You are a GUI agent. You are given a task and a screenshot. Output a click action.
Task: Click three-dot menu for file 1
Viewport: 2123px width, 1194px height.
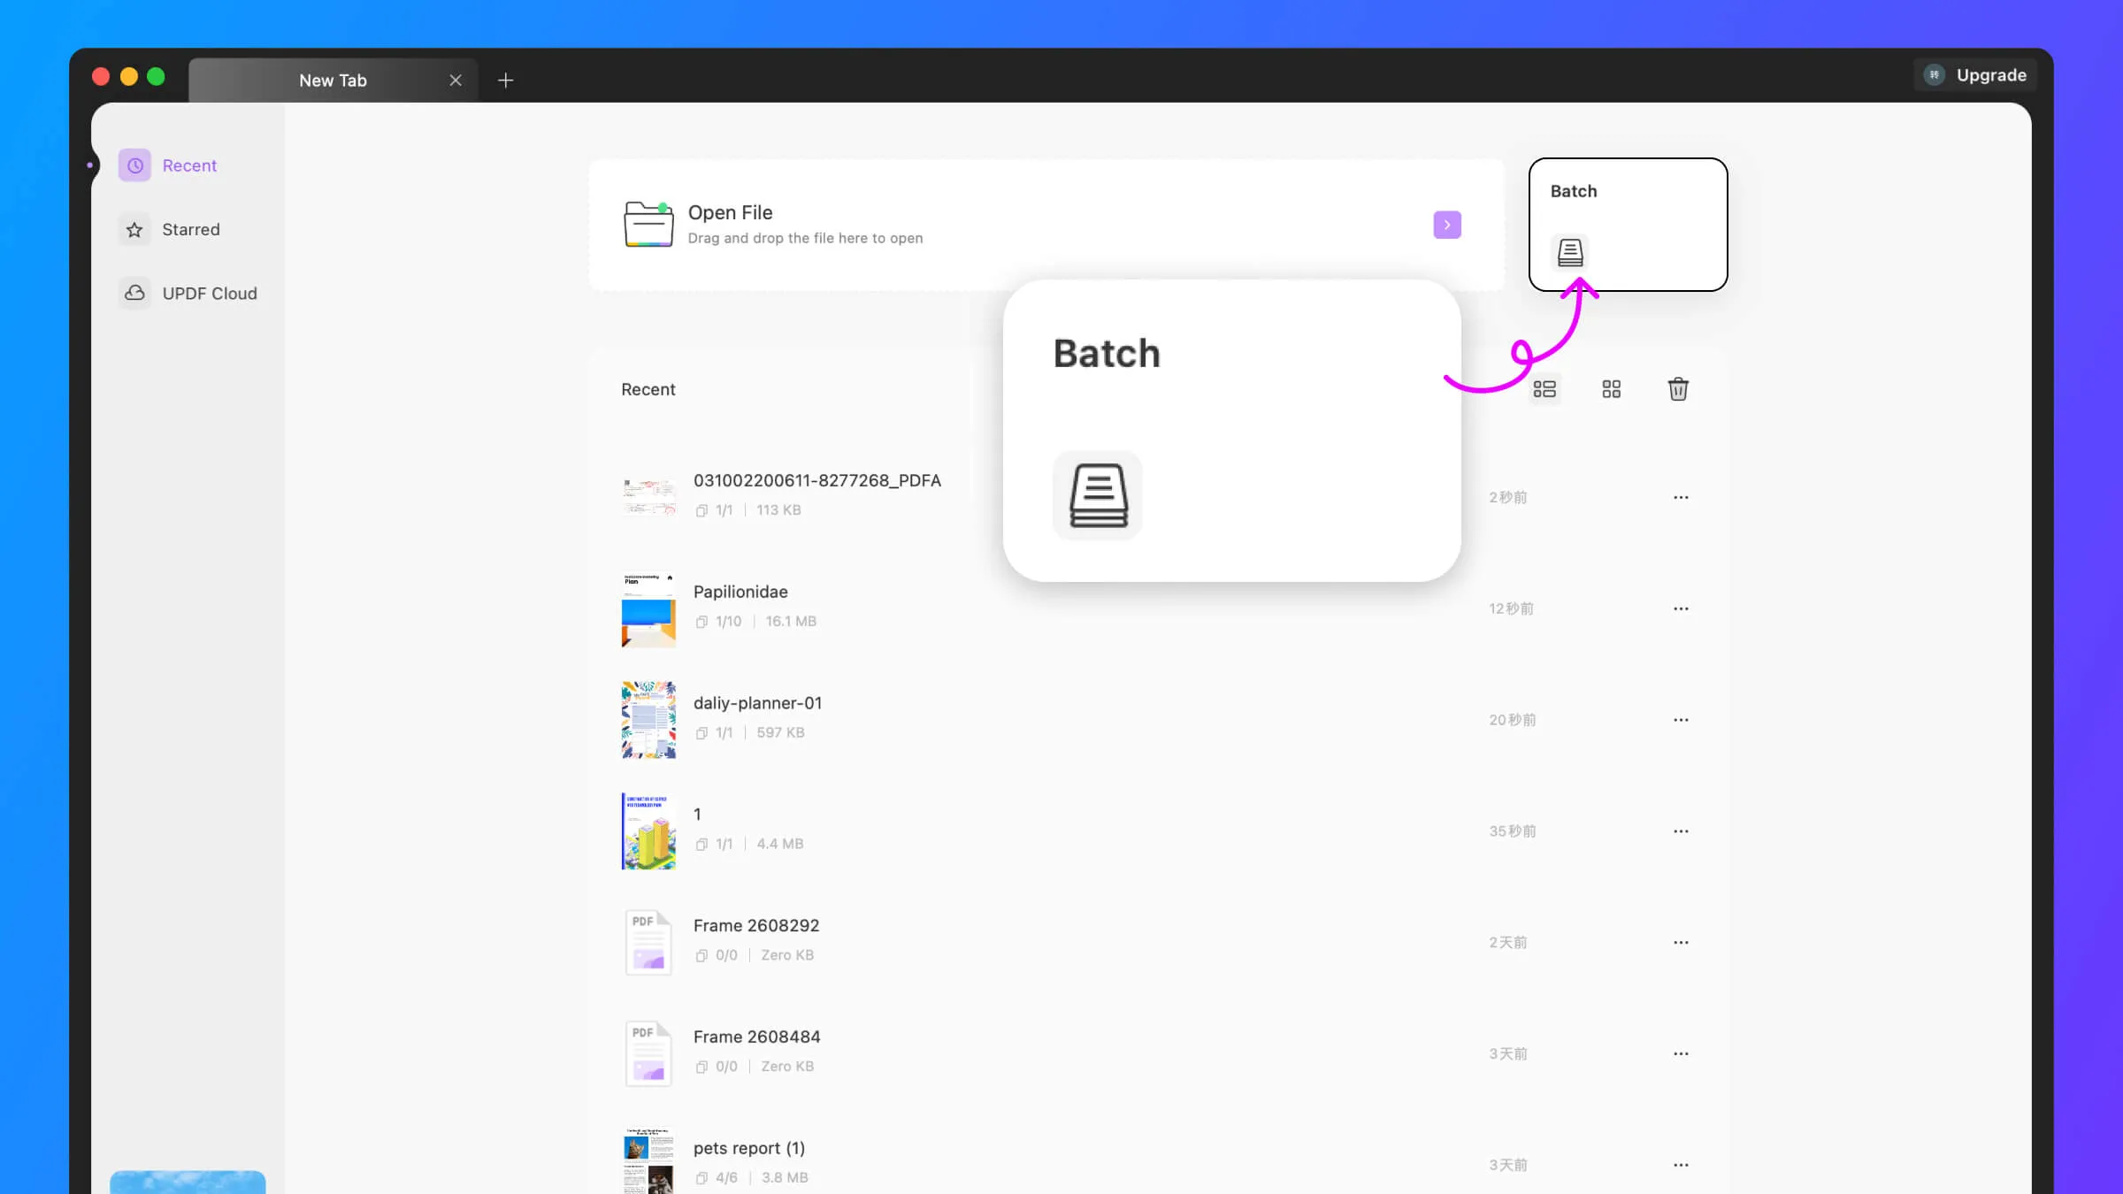(1680, 831)
